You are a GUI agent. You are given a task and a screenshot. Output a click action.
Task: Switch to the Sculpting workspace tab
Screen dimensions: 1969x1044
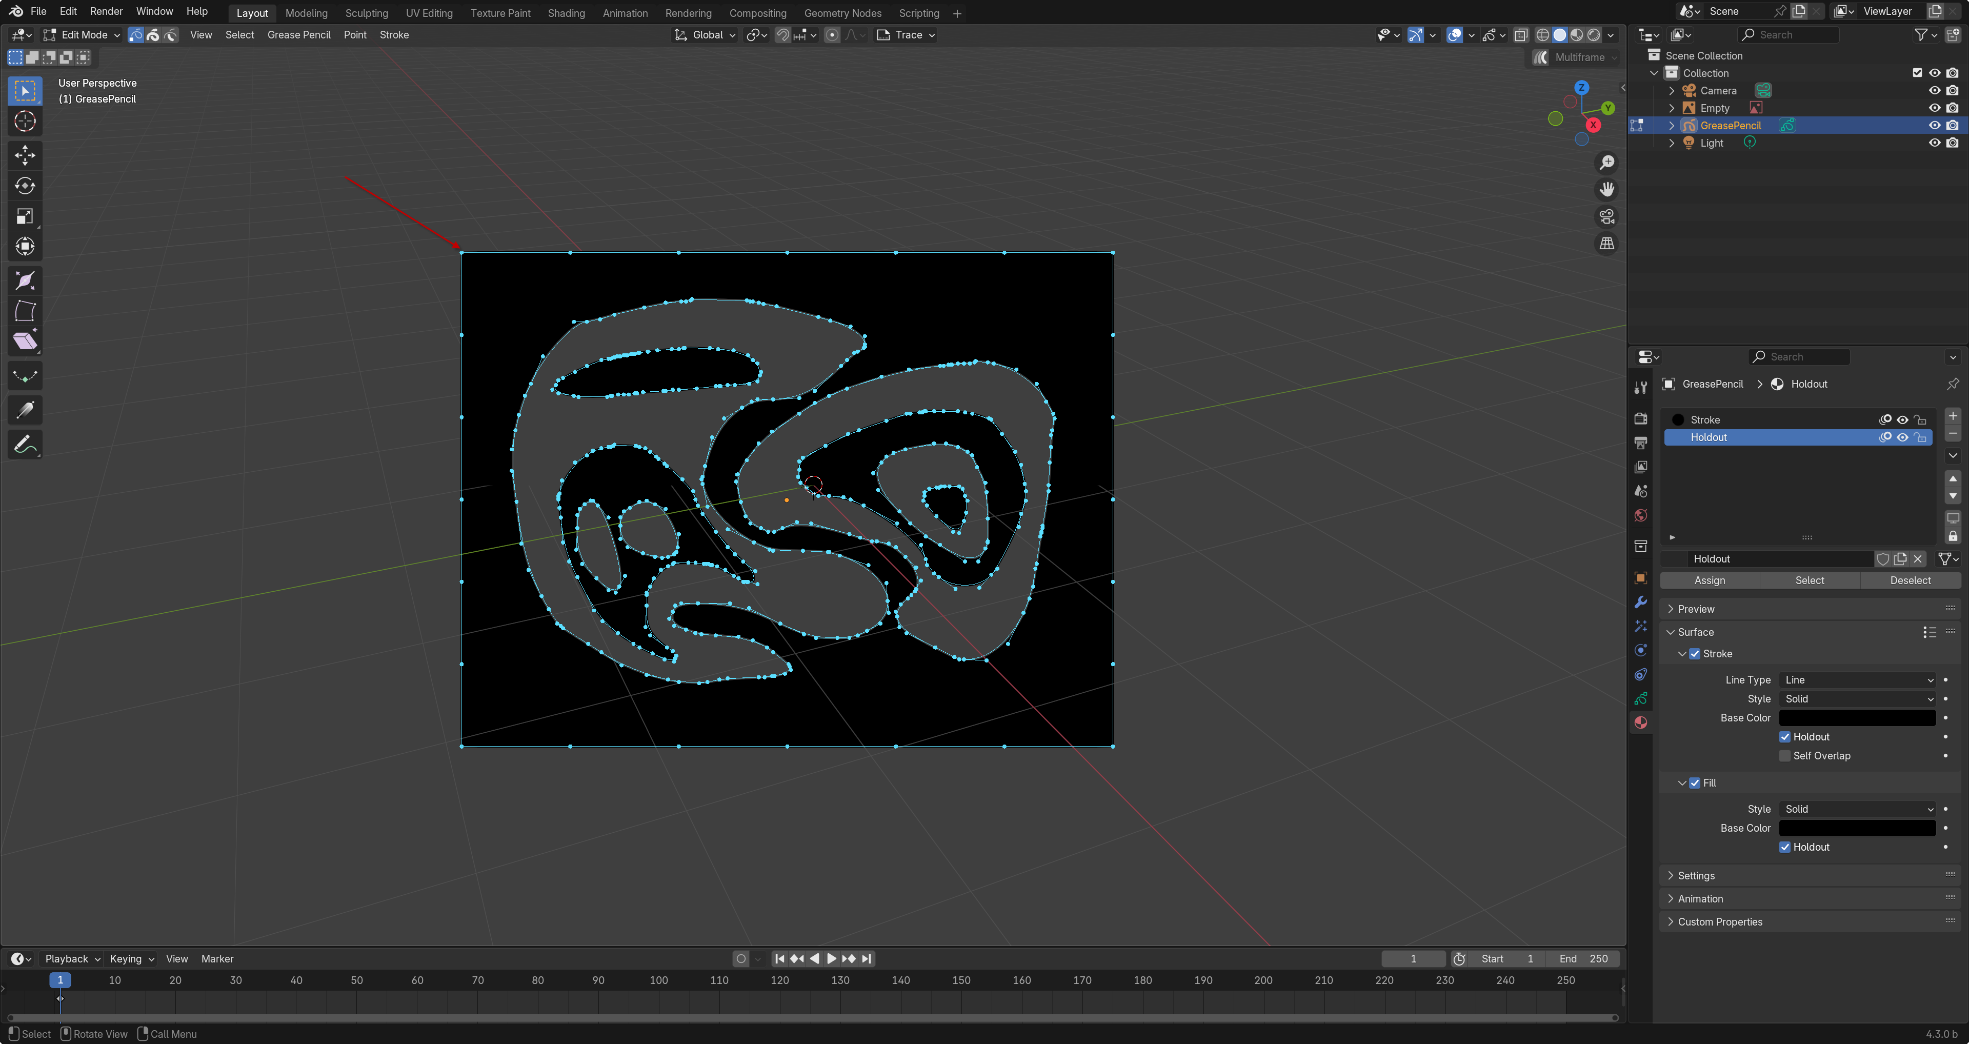(366, 13)
